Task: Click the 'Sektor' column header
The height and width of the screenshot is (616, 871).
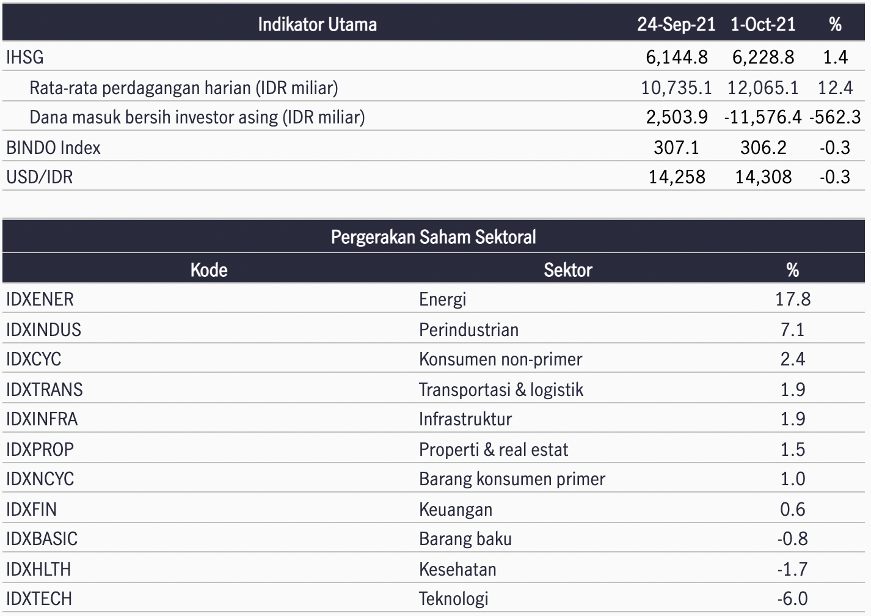Action: pyautogui.click(x=568, y=270)
